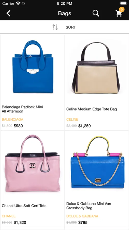The width and height of the screenshot is (129, 230).
Task: View the blue Dolce & Gabbana bag image
Action: tap(97, 162)
